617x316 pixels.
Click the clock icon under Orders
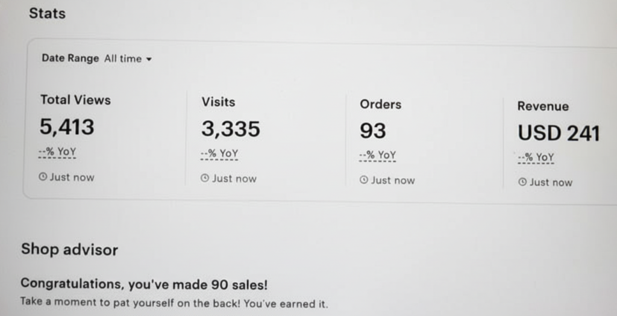[363, 180]
